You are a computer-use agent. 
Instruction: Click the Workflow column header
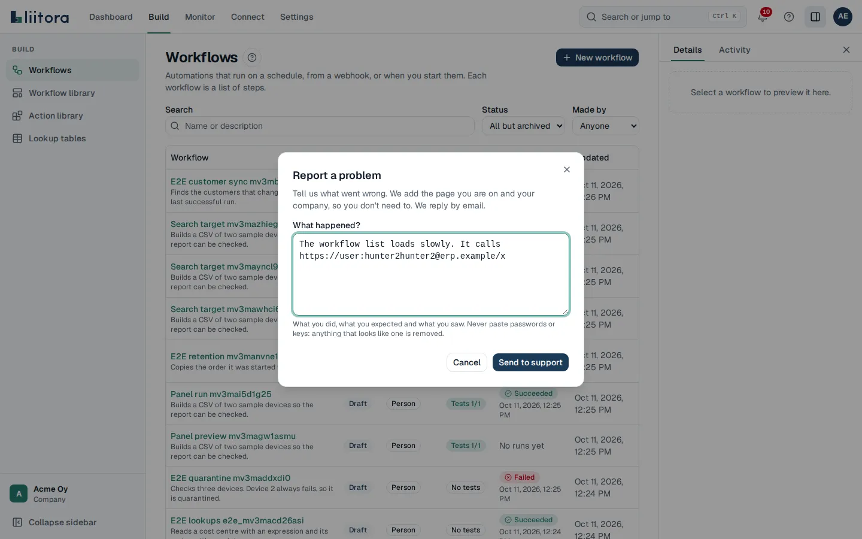(190, 158)
